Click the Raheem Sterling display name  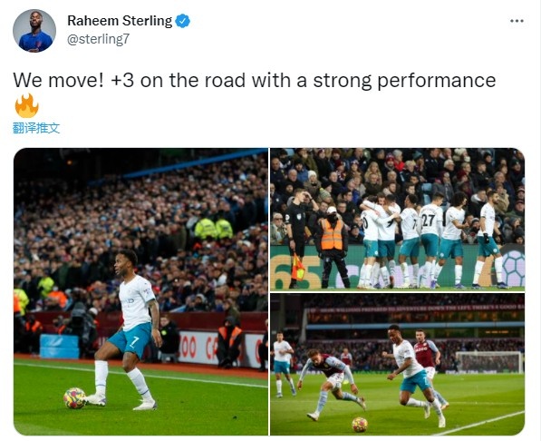pyautogui.click(x=120, y=21)
